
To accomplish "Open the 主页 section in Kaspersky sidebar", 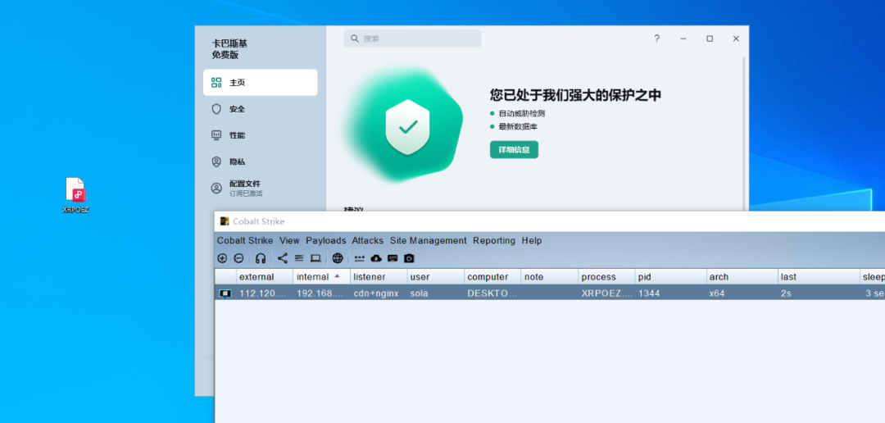I will pyautogui.click(x=261, y=83).
